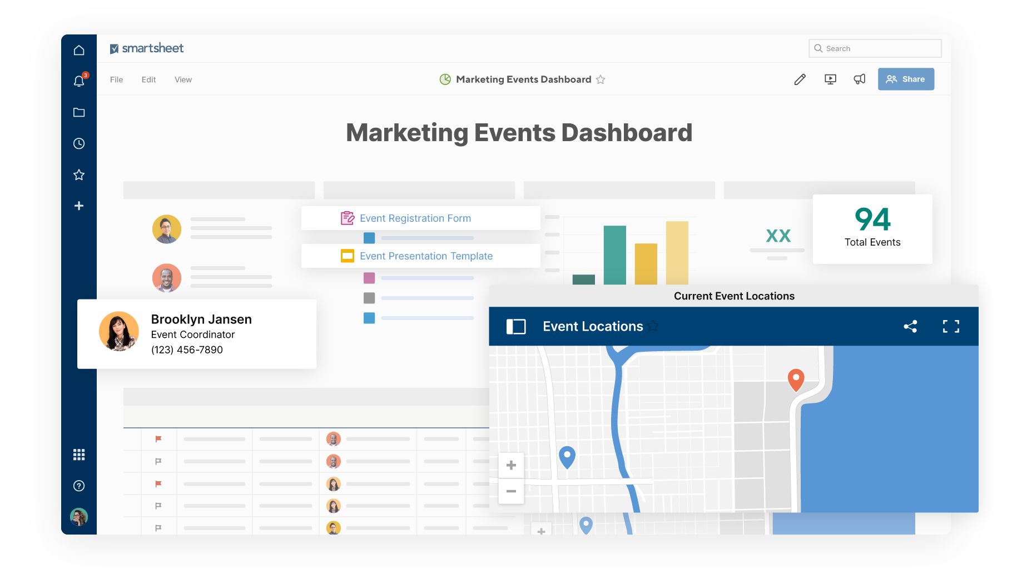Toggle fullscreen on Event Locations map
Viewport: 1012px width, 569px height.
(x=951, y=326)
